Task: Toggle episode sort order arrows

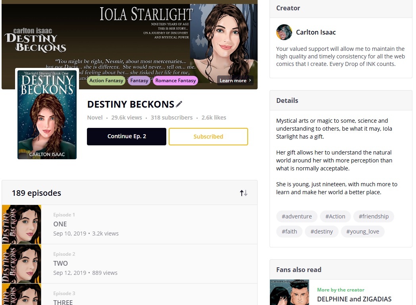Action: (243, 193)
